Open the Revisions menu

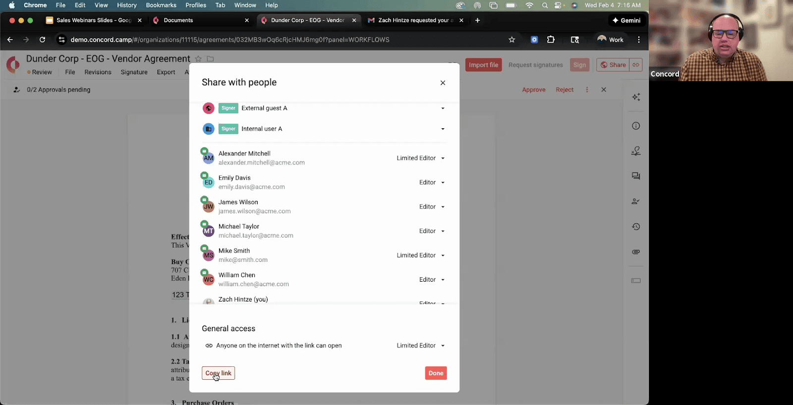click(98, 72)
